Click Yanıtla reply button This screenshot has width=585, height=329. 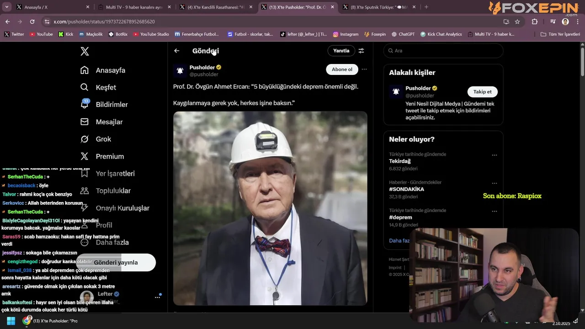click(341, 51)
